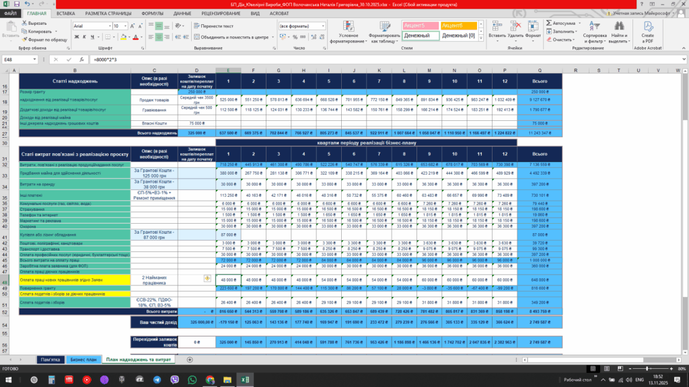Open the font size dropdown
Viewport: 689px width, 387px height.
[x=125, y=26]
